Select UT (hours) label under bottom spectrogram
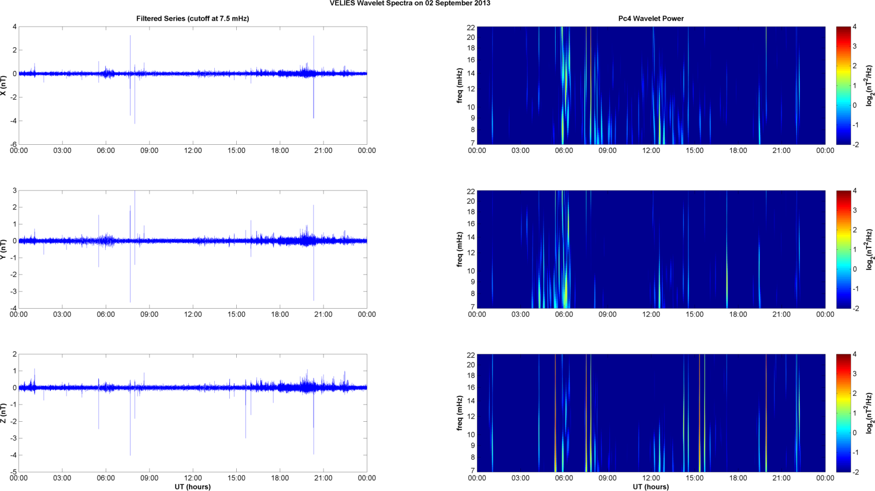Screen dimensions: 875x491 point(651,486)
